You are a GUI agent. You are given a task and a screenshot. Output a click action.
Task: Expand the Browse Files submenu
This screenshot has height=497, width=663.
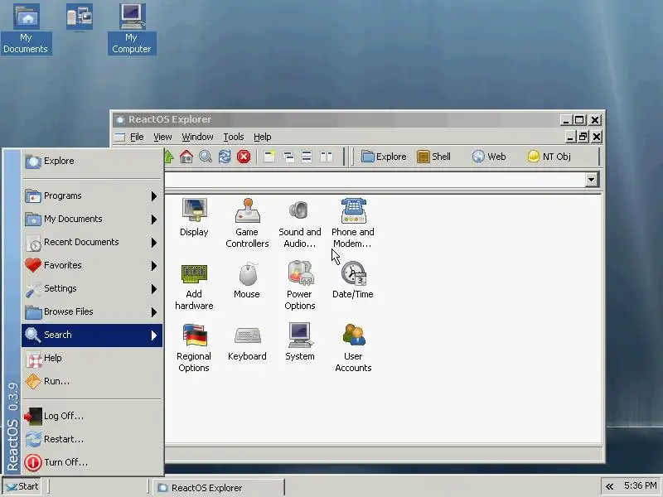pyautogui.click(x=92, y=312)
